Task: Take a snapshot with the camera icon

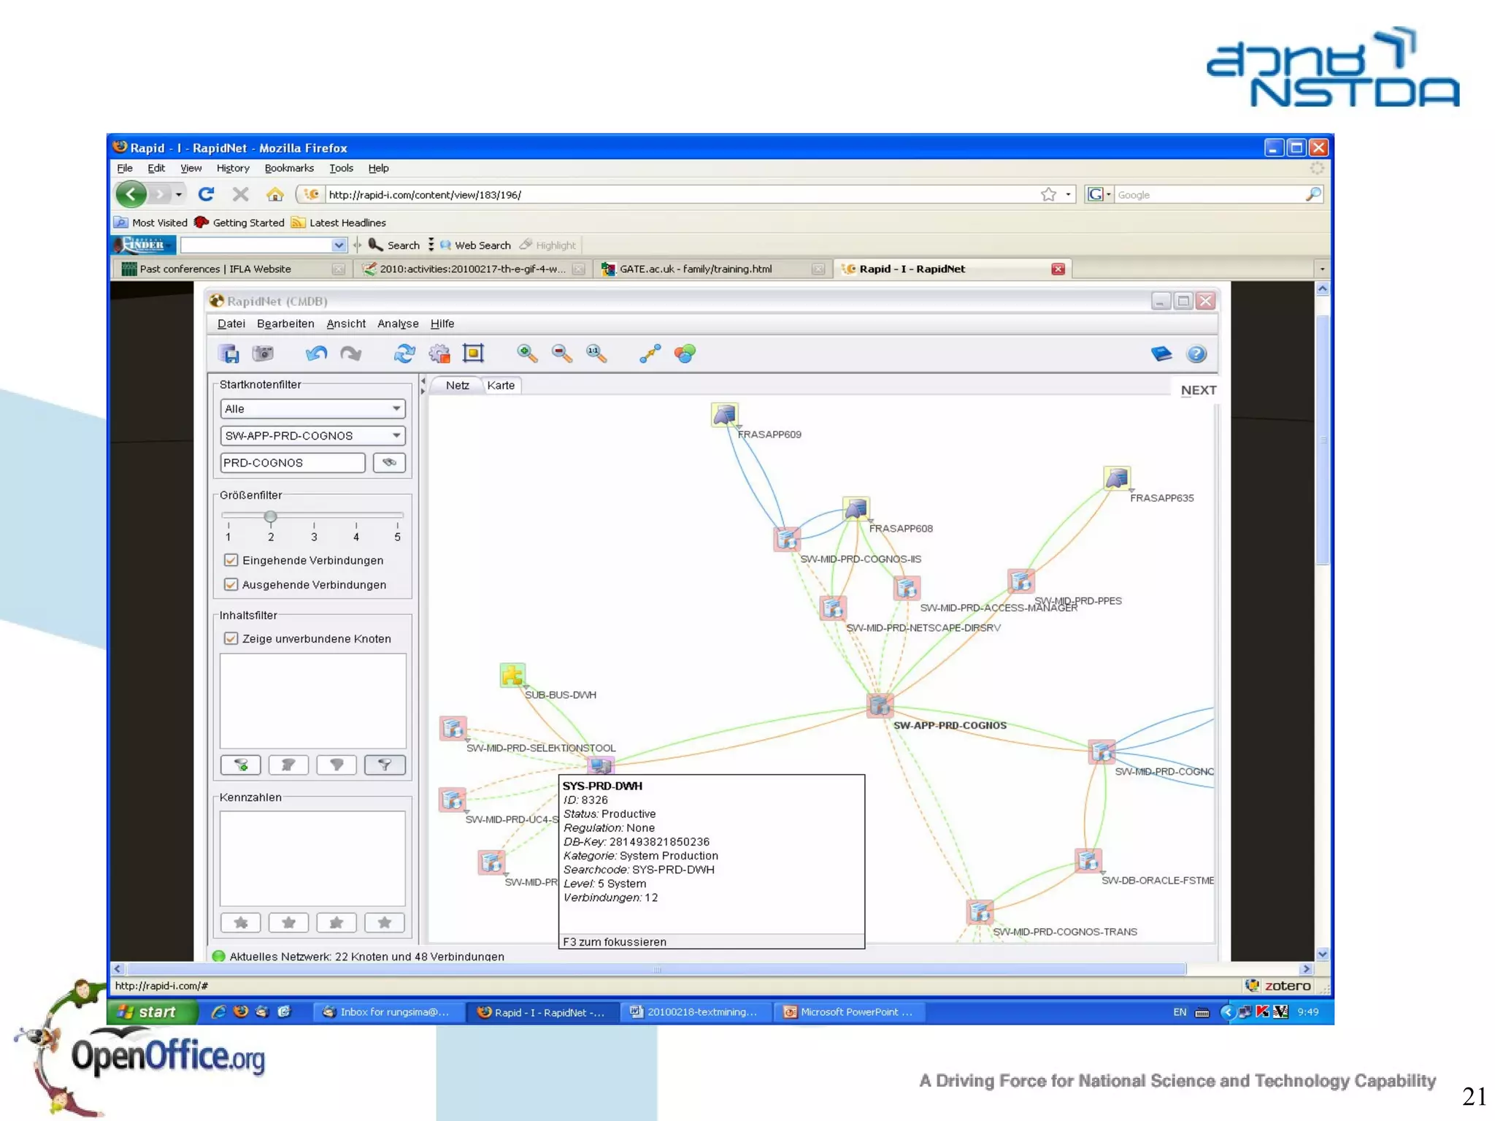Action: pos(263,354)
